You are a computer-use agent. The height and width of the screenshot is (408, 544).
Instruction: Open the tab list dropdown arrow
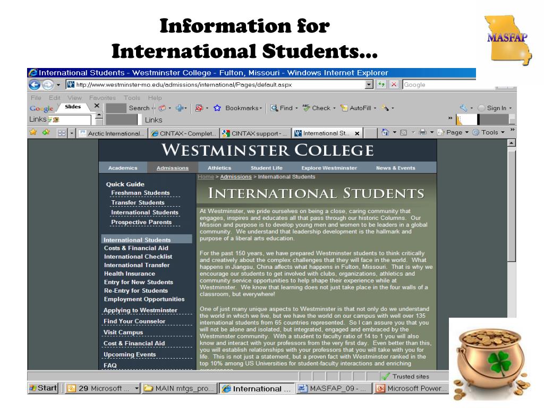72,133
